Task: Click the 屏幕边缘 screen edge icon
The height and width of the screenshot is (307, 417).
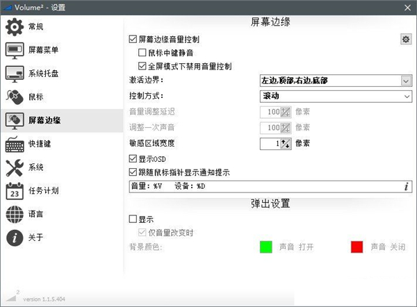Action: click(x=15, y=121)
